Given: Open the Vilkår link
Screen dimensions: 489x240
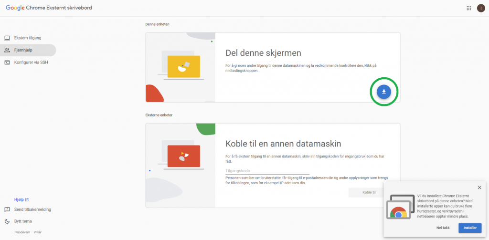Looking at the screenshot, I should 37,232.
